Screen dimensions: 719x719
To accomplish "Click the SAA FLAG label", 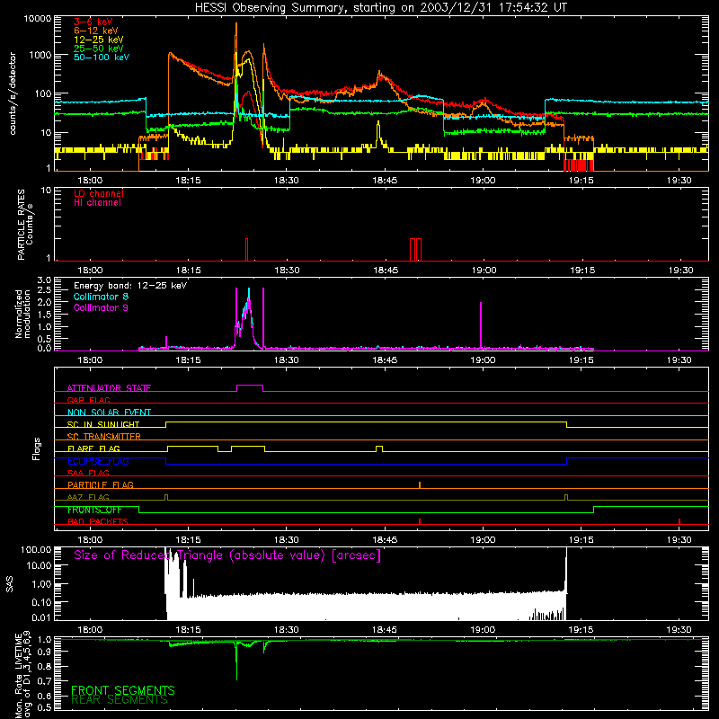I will [x=88, y=473].
